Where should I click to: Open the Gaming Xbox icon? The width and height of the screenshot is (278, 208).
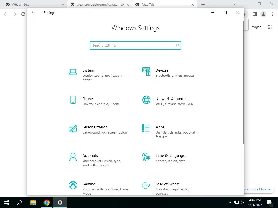coord(73,185)
